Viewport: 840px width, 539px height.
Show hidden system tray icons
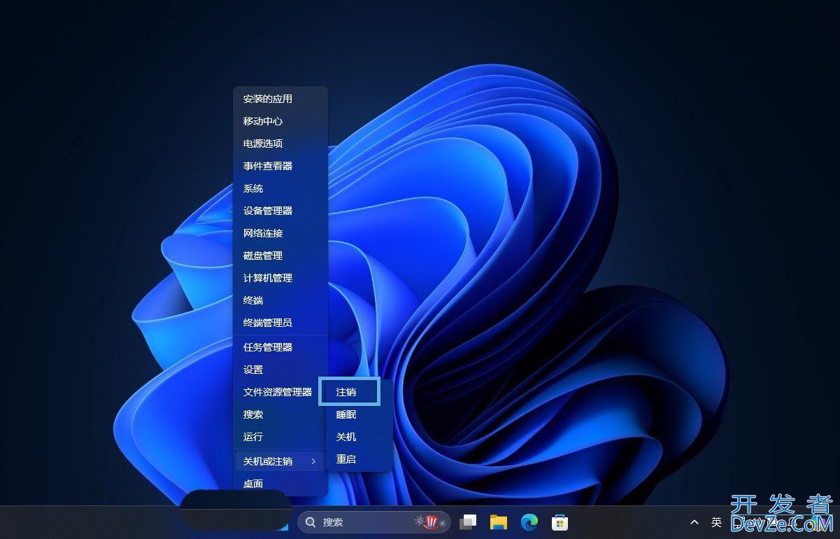695,522
